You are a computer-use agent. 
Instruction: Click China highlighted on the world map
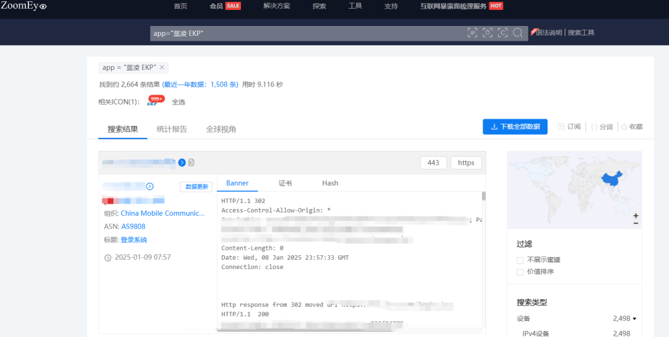(x=611, y=180)
